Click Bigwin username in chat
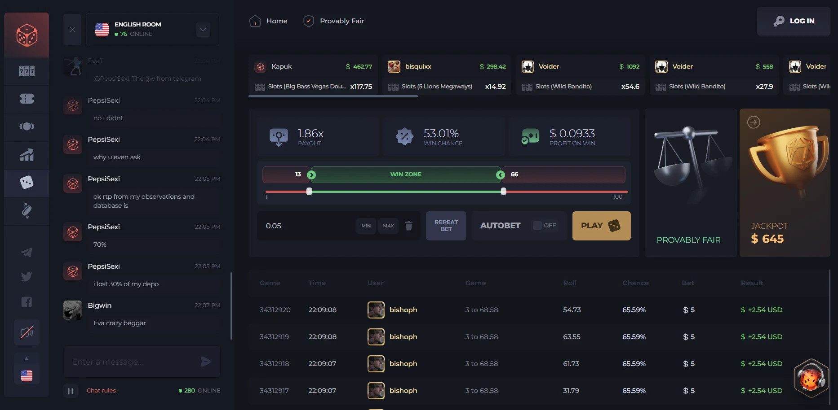838x410 pixels. pos(100,305)
